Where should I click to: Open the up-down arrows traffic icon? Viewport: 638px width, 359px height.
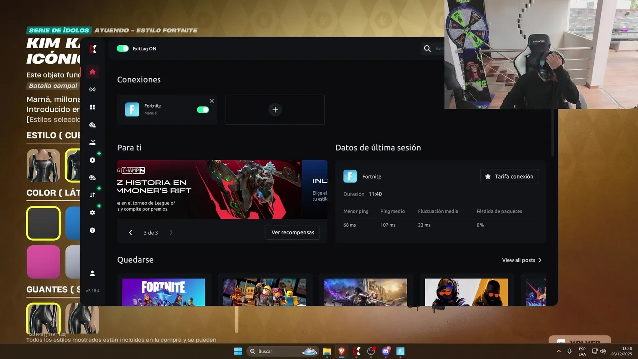92,195
